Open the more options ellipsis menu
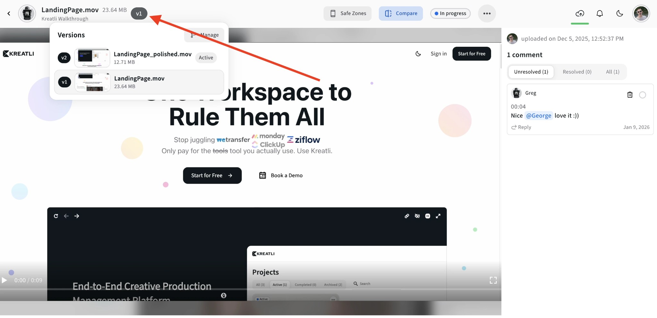 point(486,13)
